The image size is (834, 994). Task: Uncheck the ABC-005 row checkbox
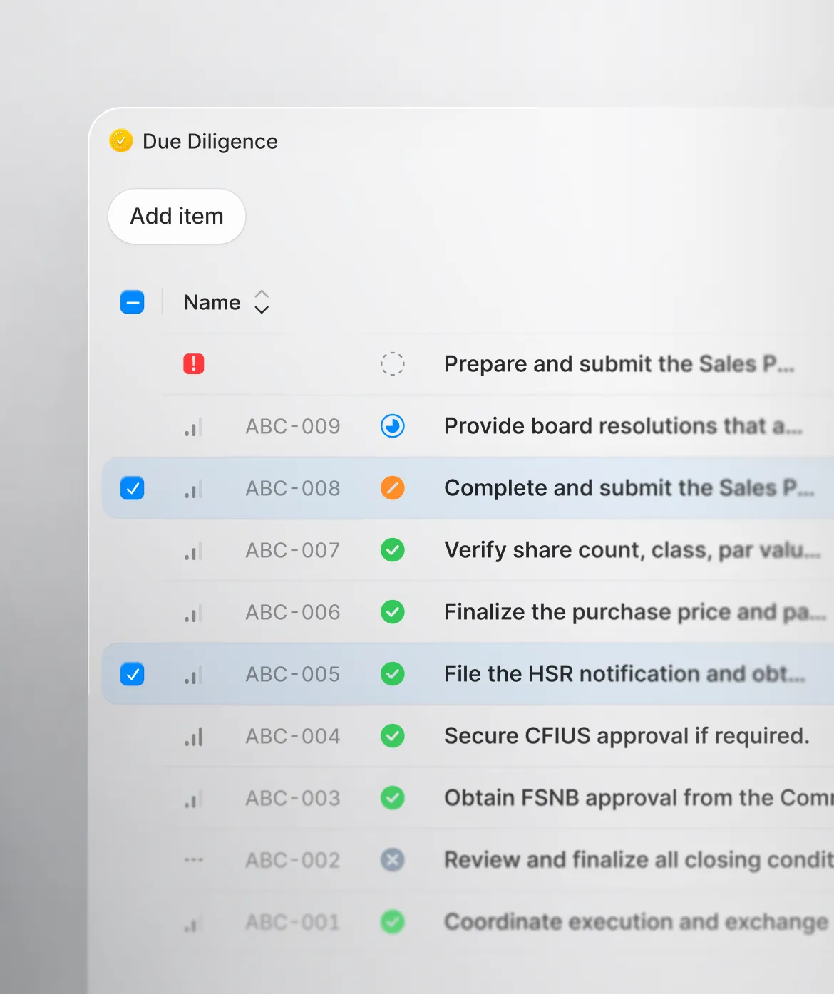pos(133,674)
